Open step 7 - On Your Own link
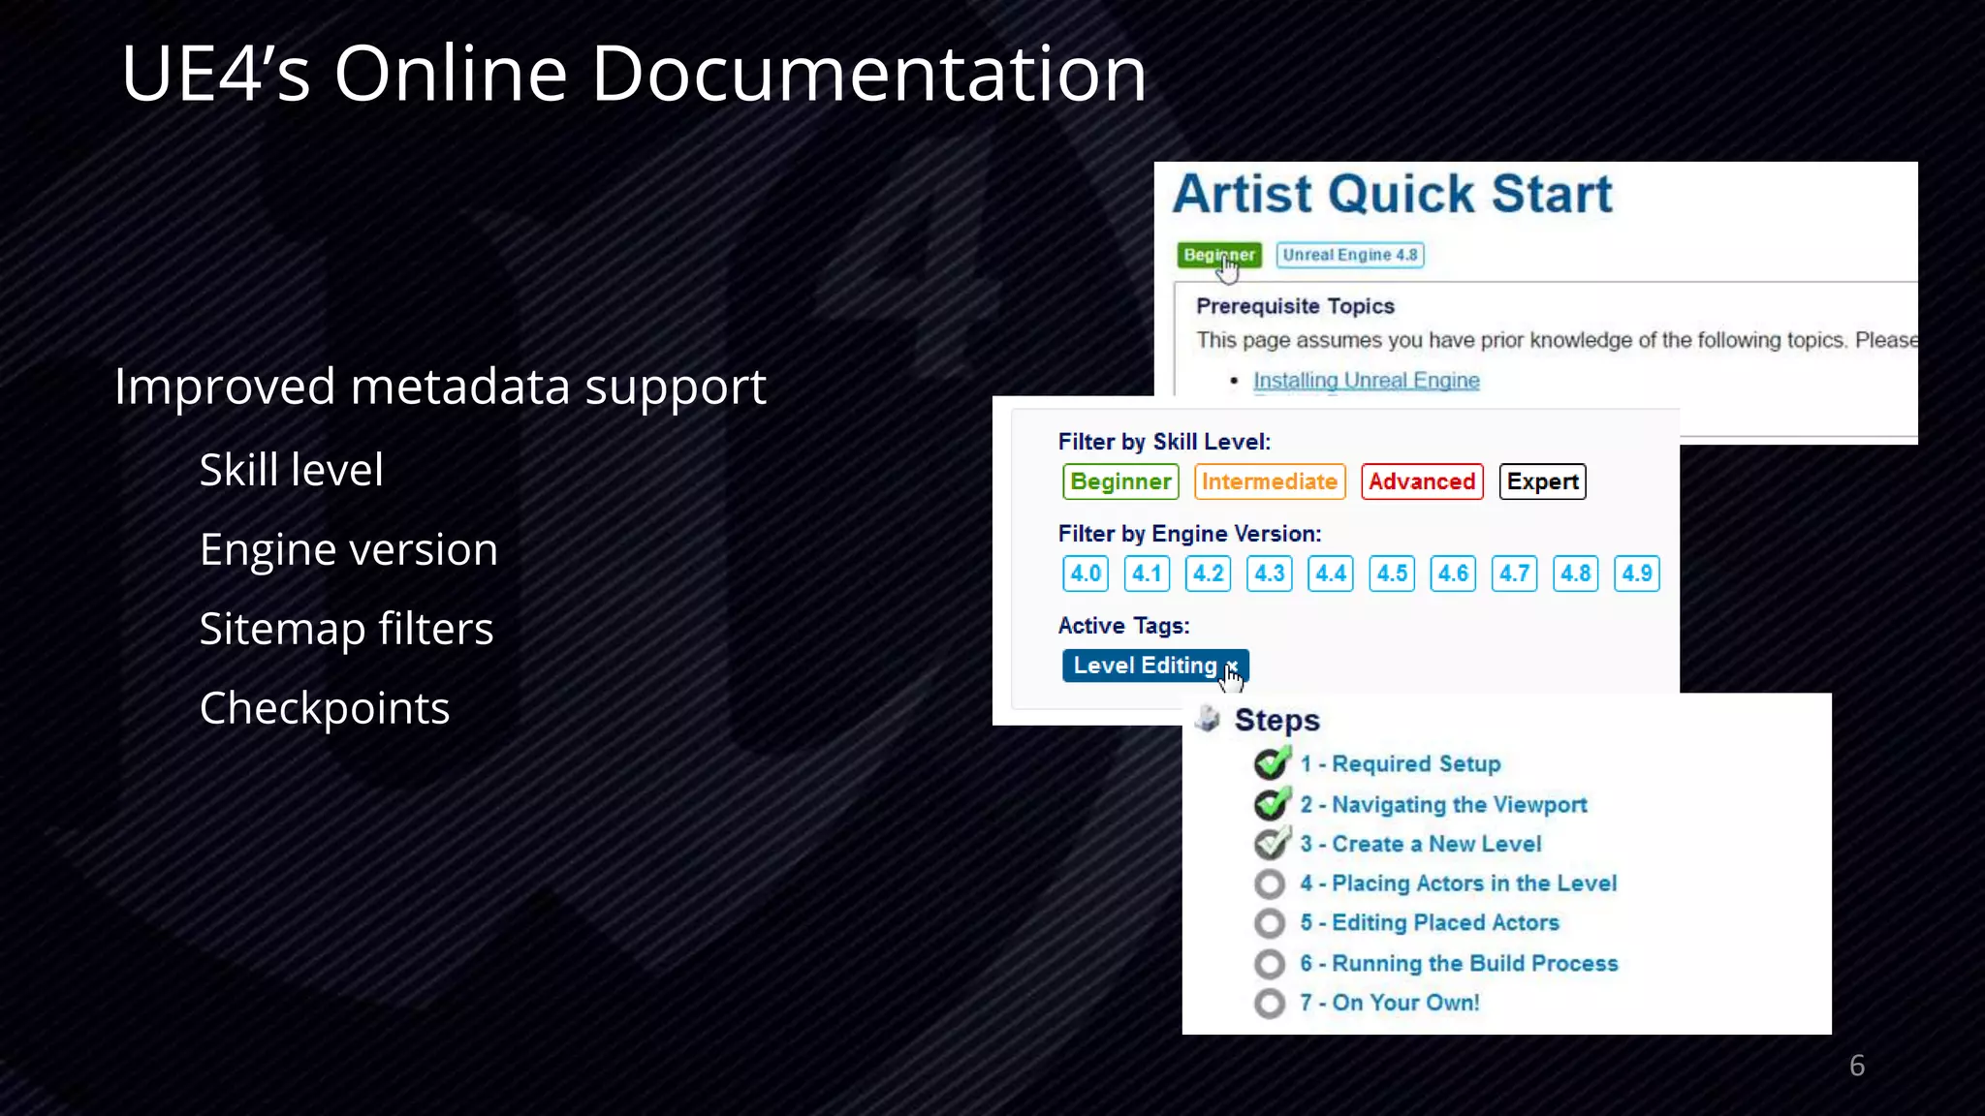The width and height of the screenshot is (1985, 1116). click(x=1390, y=1003)
